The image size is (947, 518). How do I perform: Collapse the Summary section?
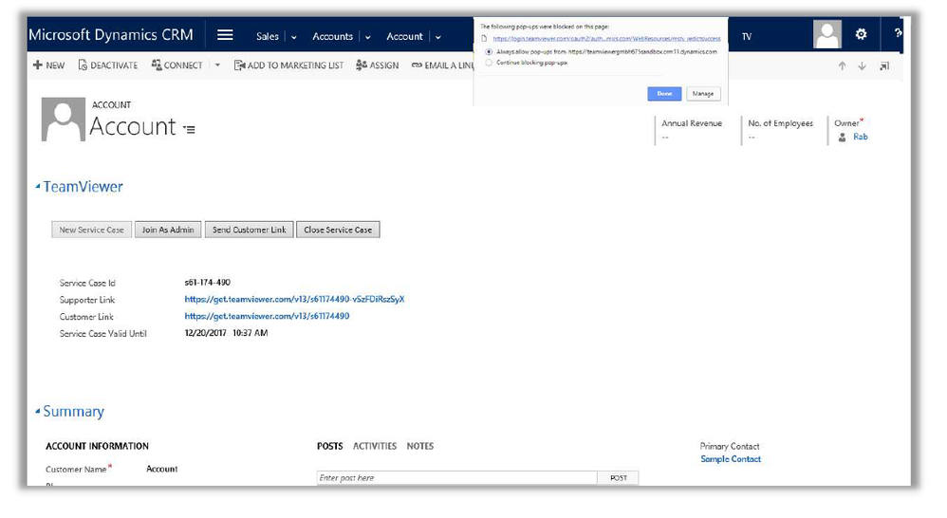(x=38, y=412)
